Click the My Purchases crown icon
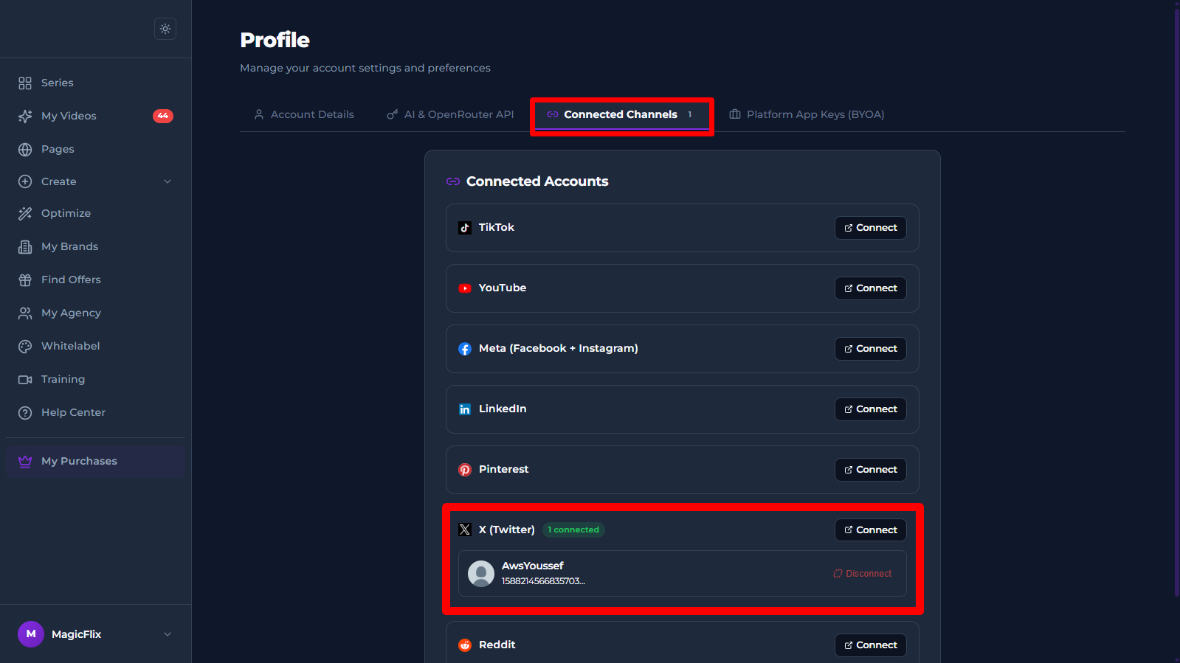Screen dimensions: 1180x663 pos(25,462)
